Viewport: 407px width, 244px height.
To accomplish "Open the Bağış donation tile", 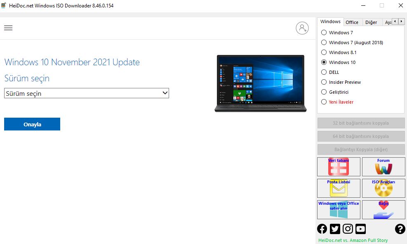I will tap(383, 209).
